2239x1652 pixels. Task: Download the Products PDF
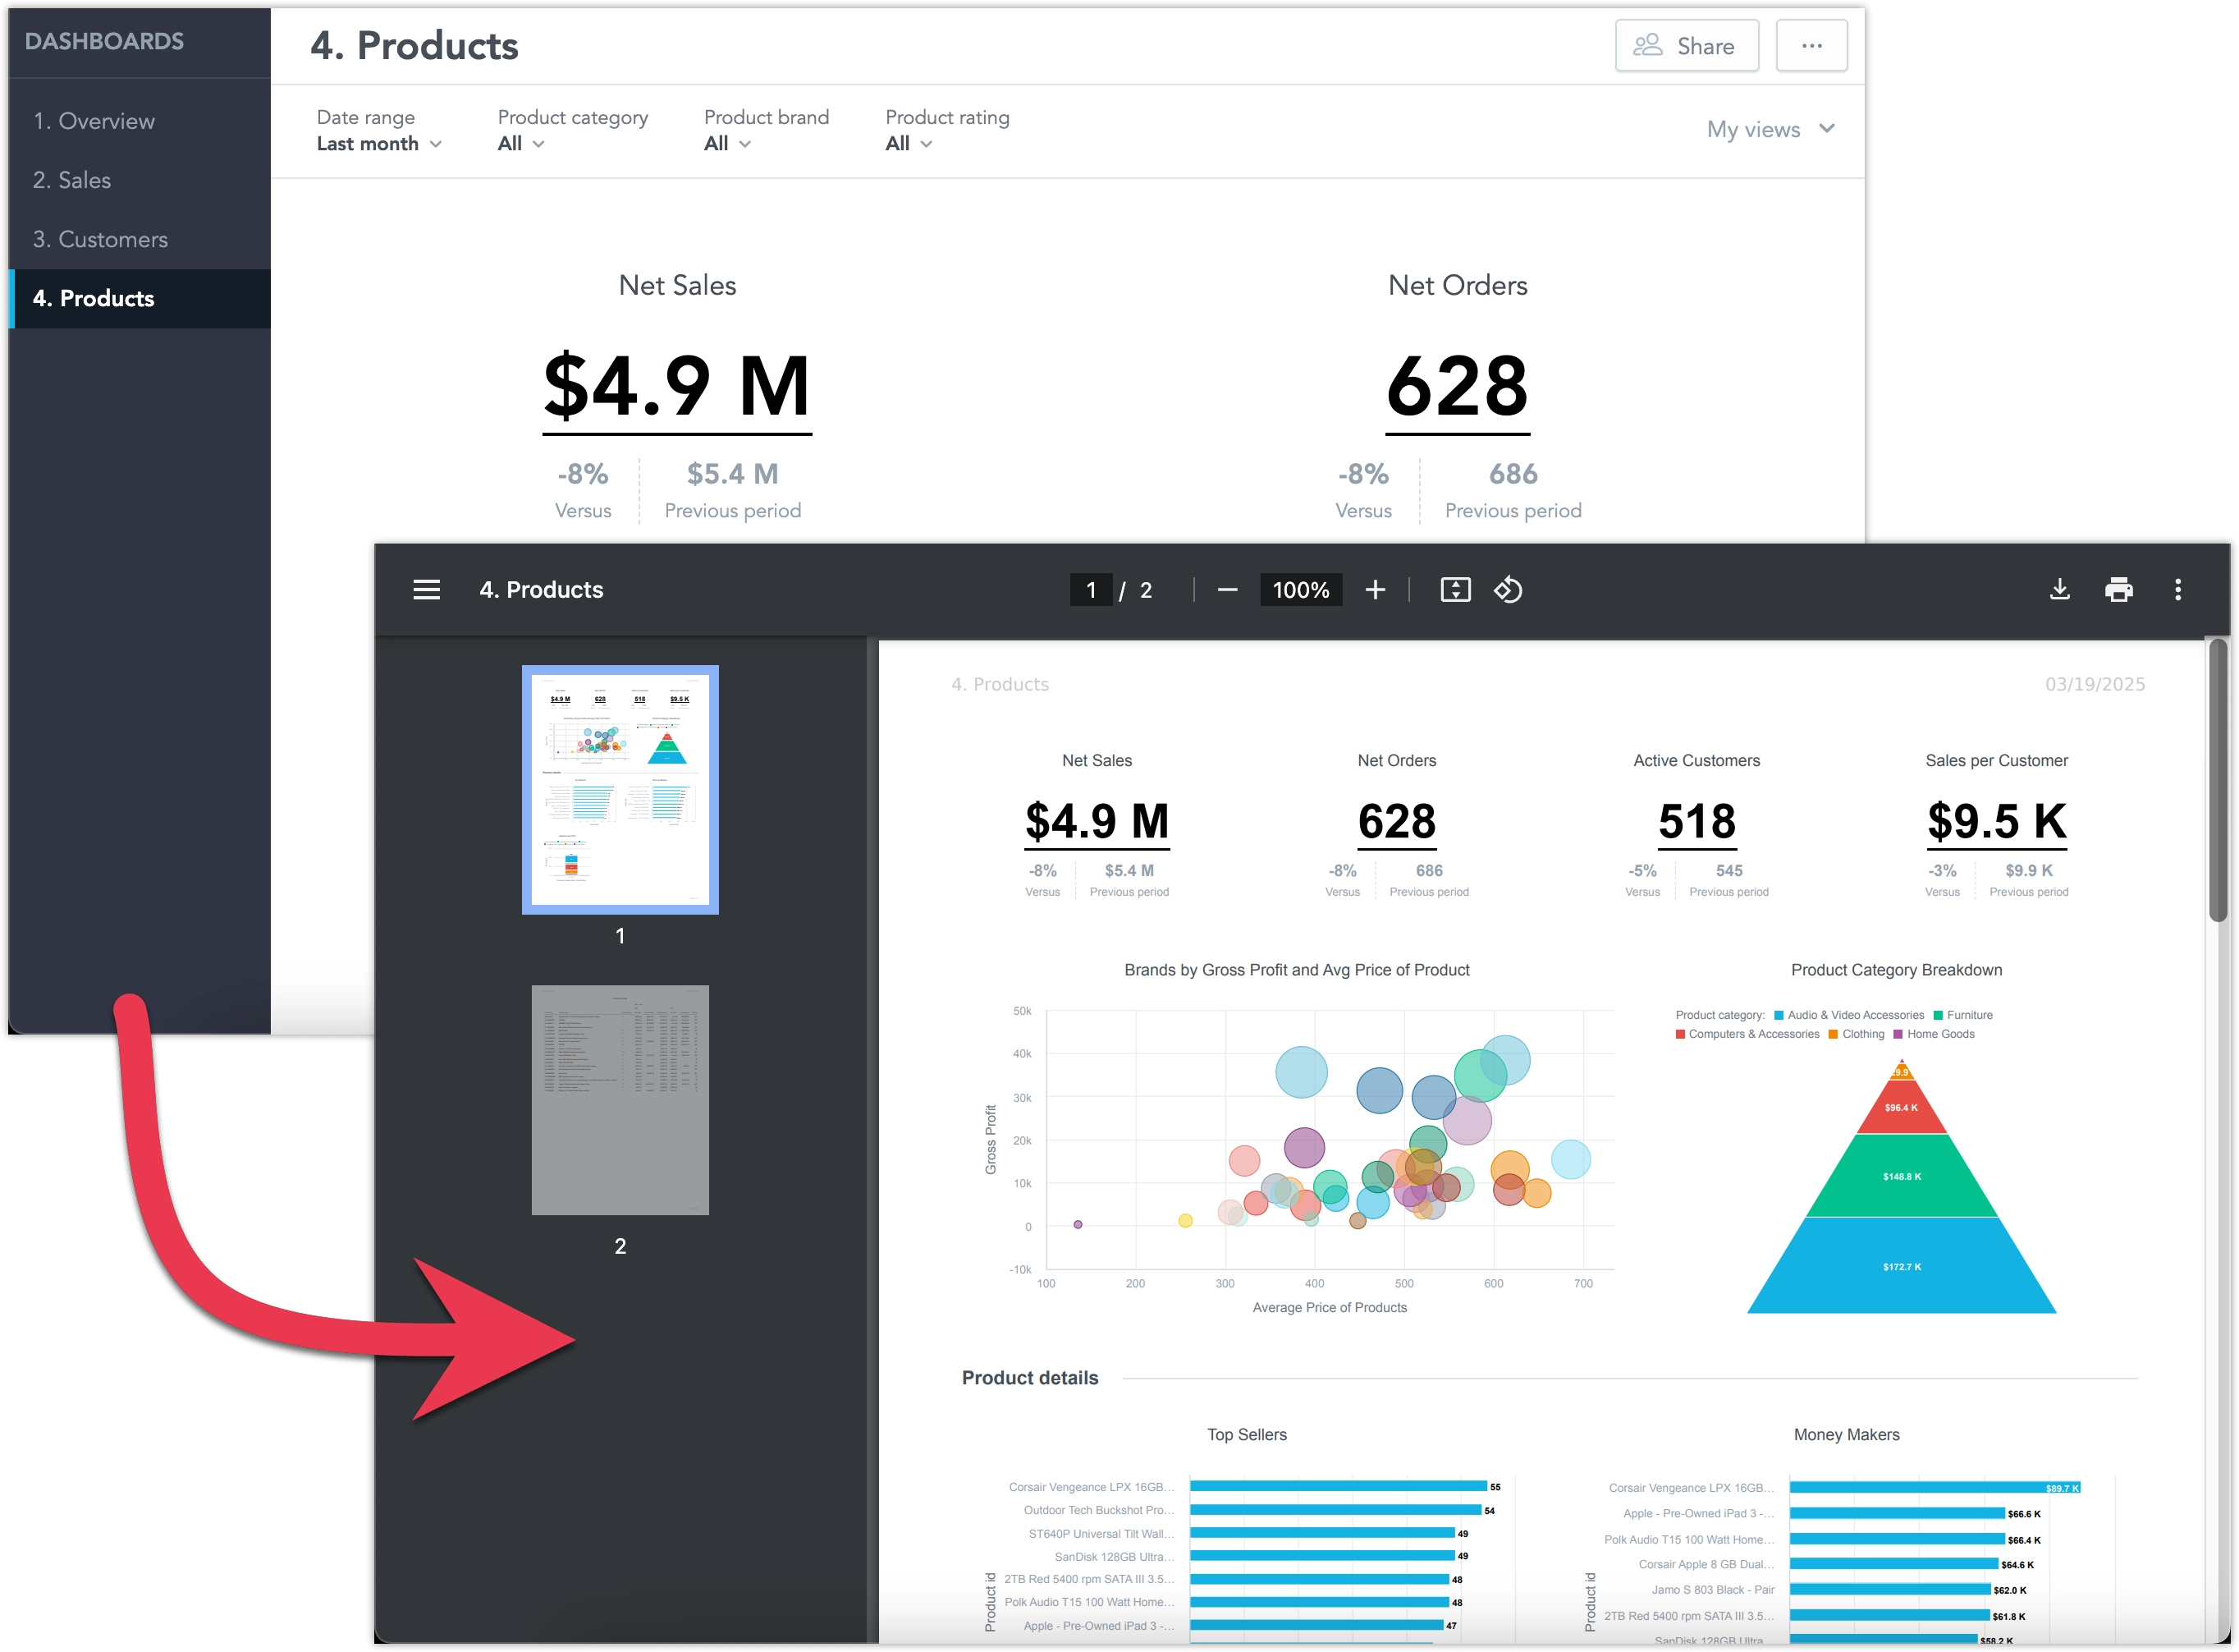point(2059,590)
